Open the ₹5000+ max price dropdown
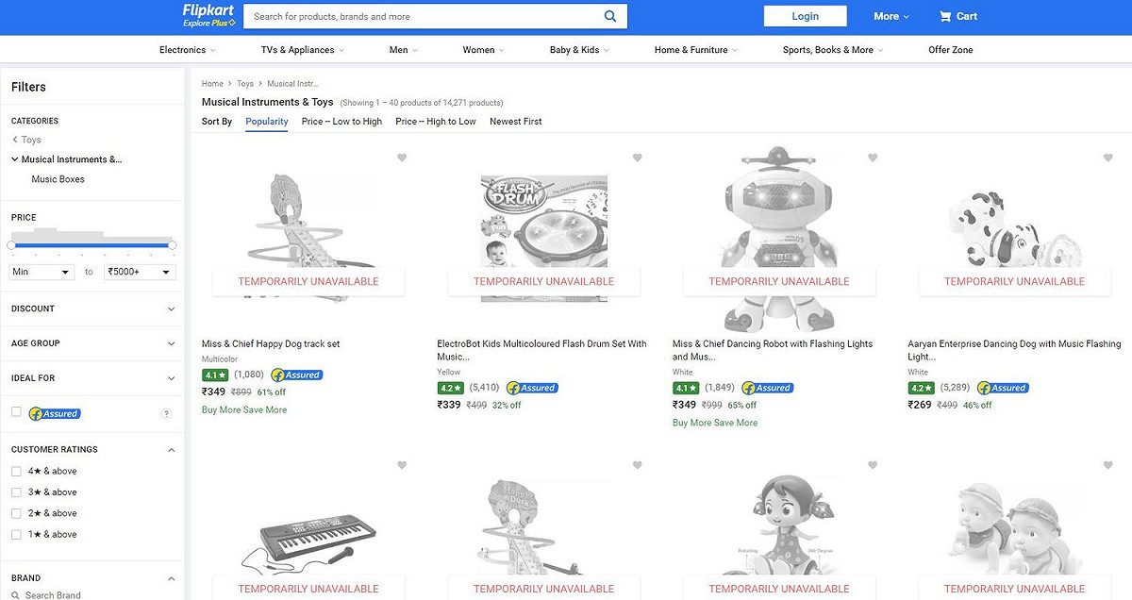The width and height of the screenshot is (1132, 600). click(140, 272)
